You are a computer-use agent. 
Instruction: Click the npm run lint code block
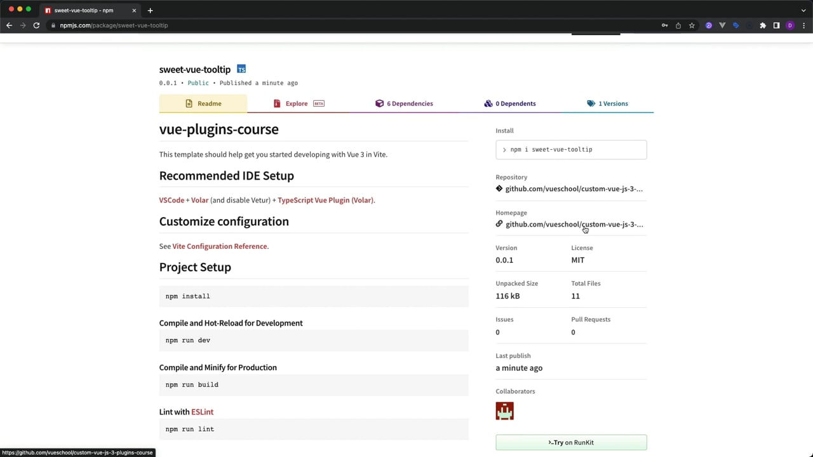314,429
